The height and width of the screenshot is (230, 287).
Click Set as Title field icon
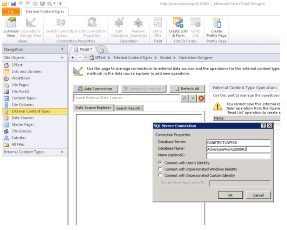click(x=158, y=28)
